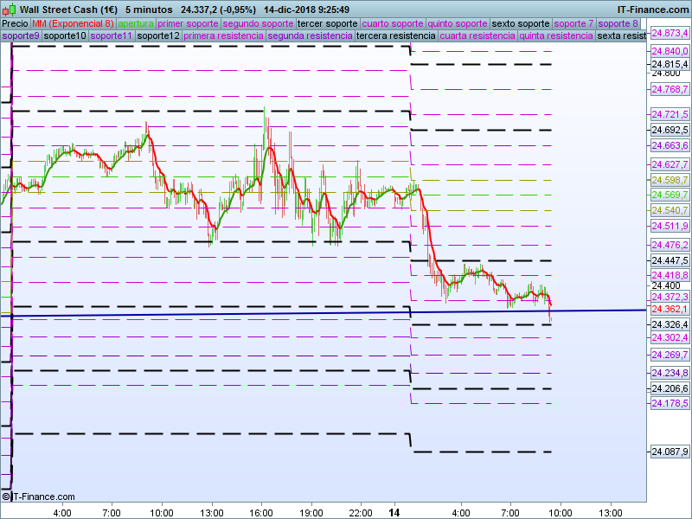Image resolution: width=692 pixels, height=519 pixels.
Task: Click price label 24.087,9
Action: [670, 452]
